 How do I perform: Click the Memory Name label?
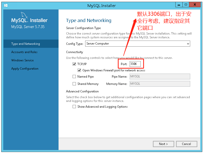coord(117,84)
